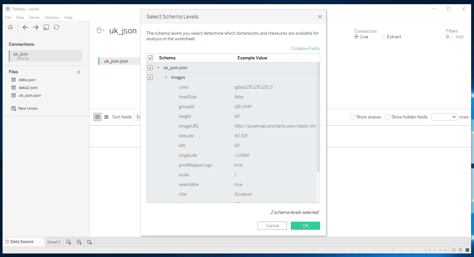Viewport: 474px width, 257px height.
Task: Add a new worksheet via tab icon
Action: [69, 242]
